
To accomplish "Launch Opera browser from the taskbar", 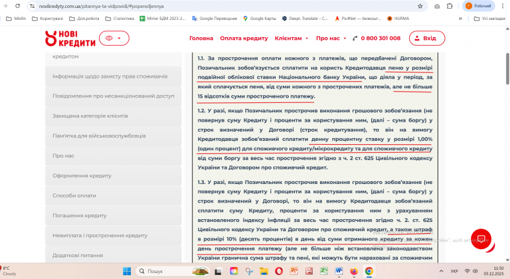I will (x=279, y=271).
